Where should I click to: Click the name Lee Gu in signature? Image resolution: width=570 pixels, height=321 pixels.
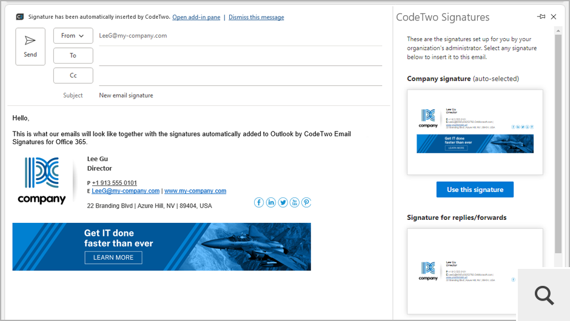[98, 159]
